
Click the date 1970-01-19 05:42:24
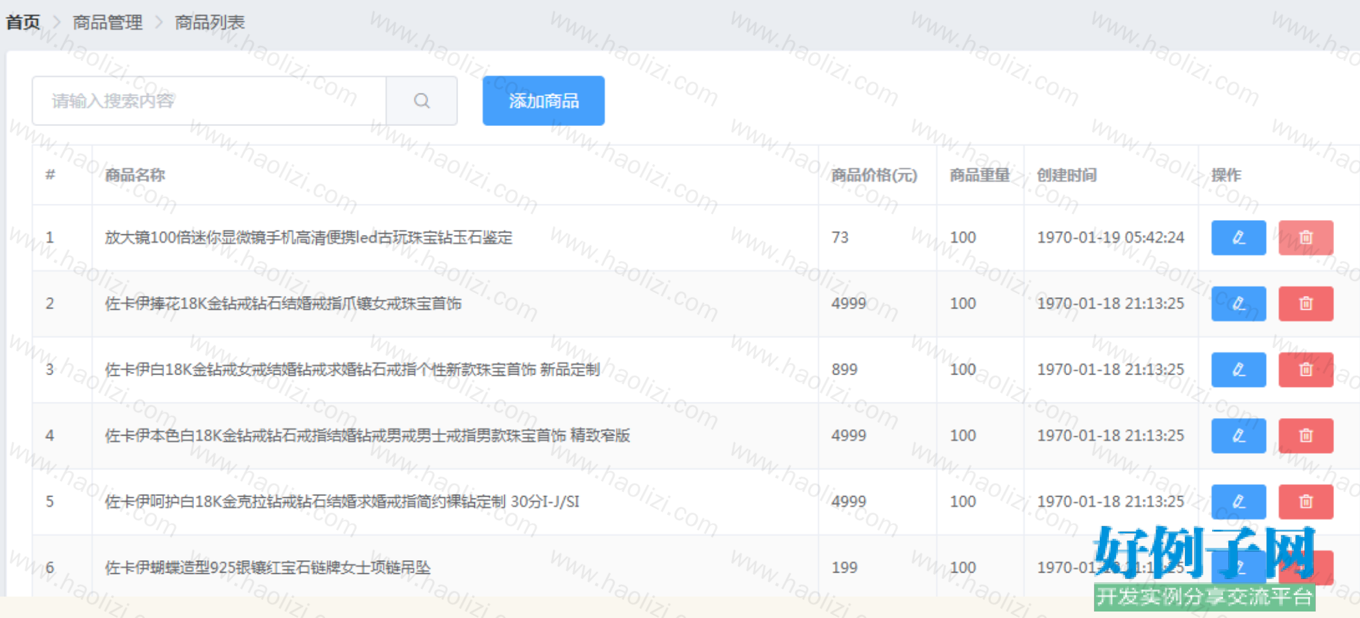tap(1111, 238)
